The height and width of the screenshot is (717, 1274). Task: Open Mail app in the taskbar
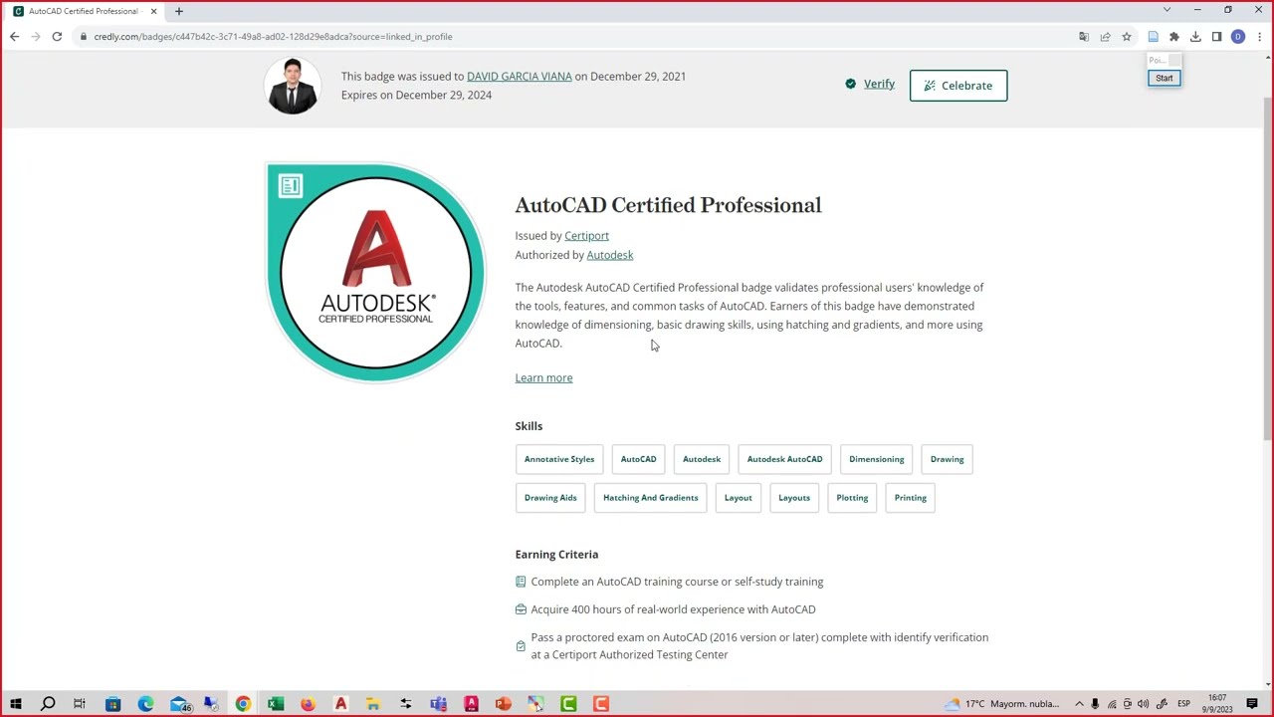pyautogui.click(x=179, y=704)
